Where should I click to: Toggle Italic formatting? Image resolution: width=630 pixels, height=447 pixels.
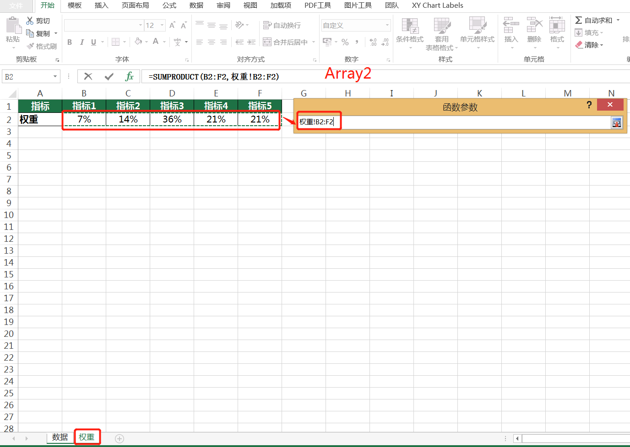(81, 42)
